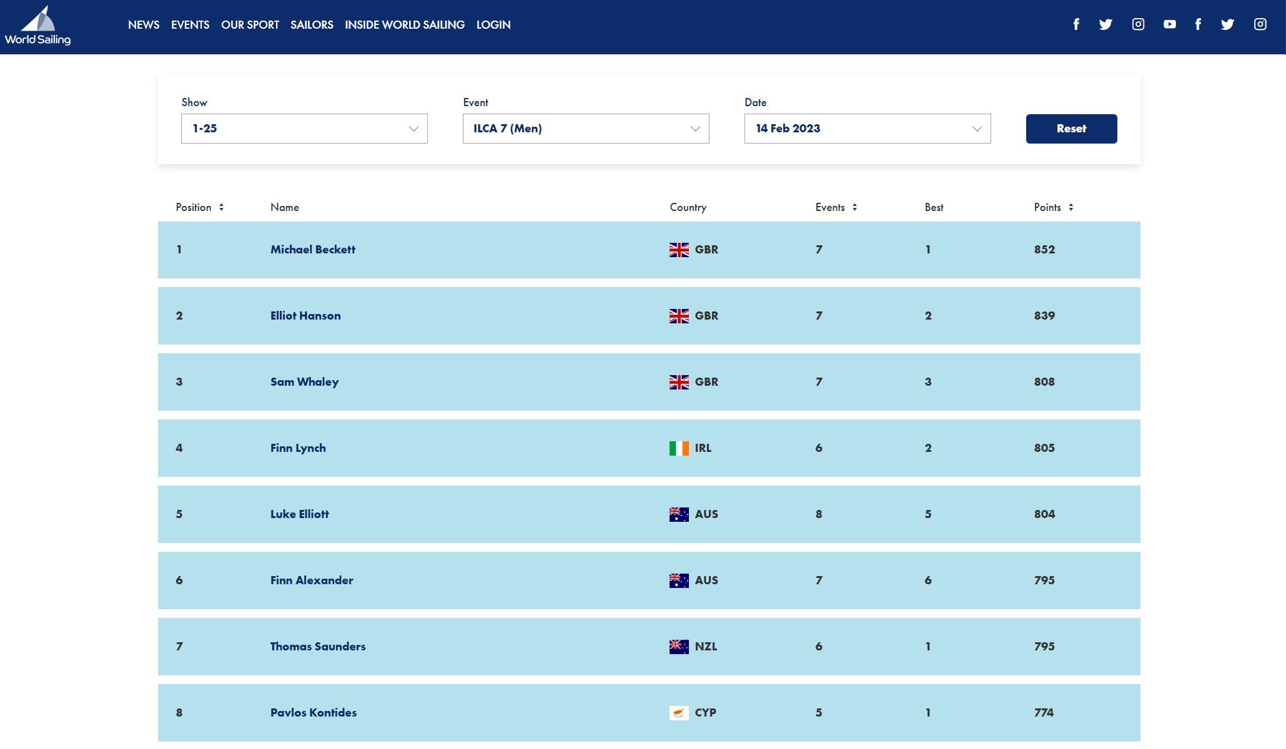
Task: Open the last Instagram icon in header
Action: coord(1260,24)
